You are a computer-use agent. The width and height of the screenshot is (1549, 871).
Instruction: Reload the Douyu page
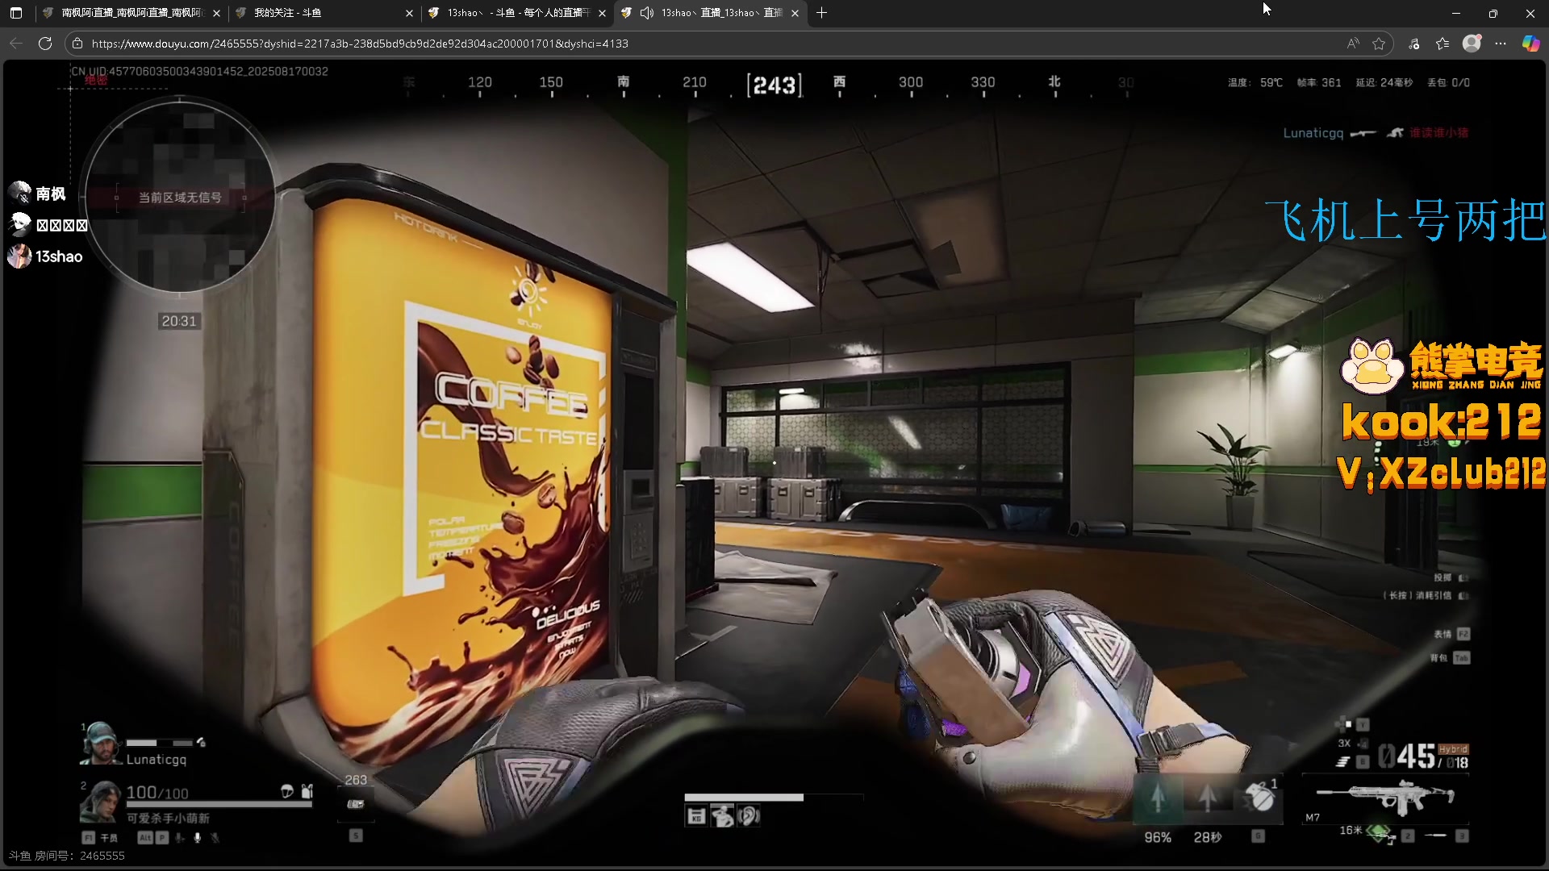pos(45,44)
